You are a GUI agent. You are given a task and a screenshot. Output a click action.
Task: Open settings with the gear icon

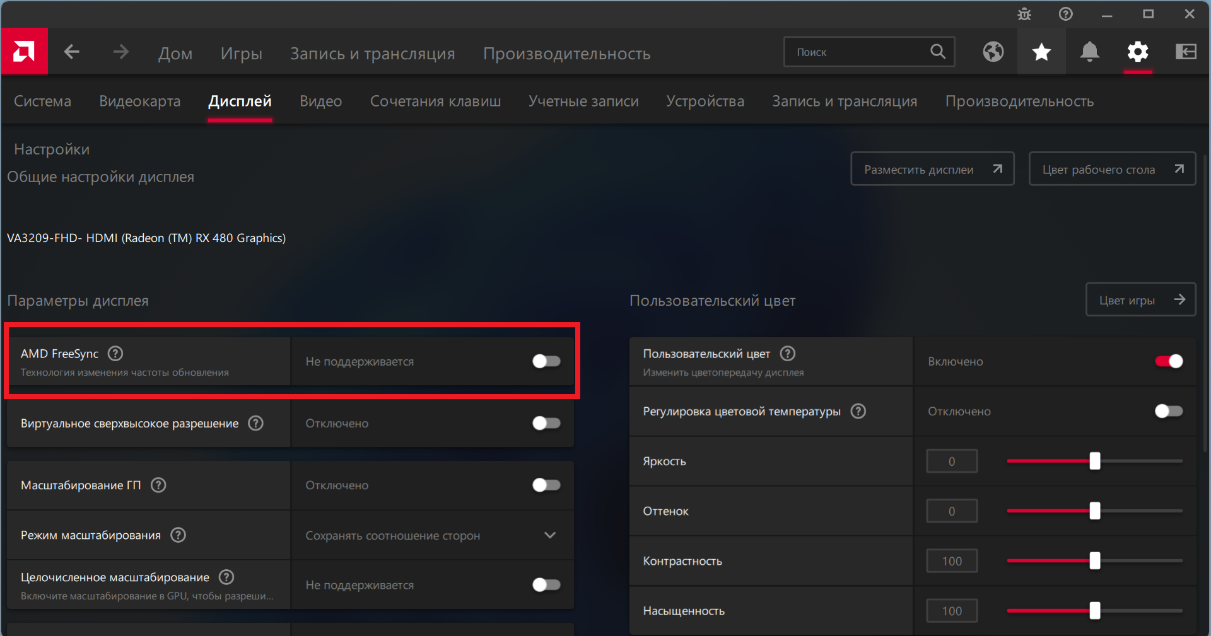click(x=1138, y=52)
